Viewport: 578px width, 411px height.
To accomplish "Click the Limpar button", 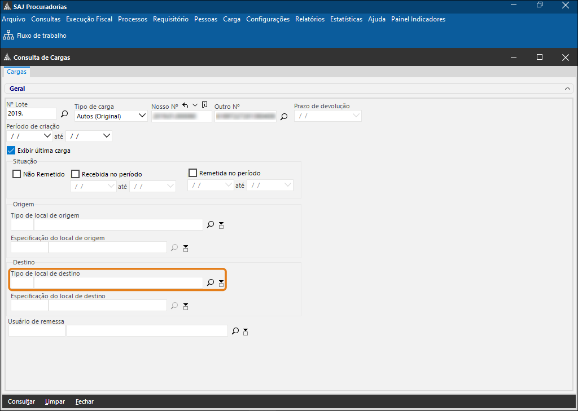I will [x=55, y=401].
